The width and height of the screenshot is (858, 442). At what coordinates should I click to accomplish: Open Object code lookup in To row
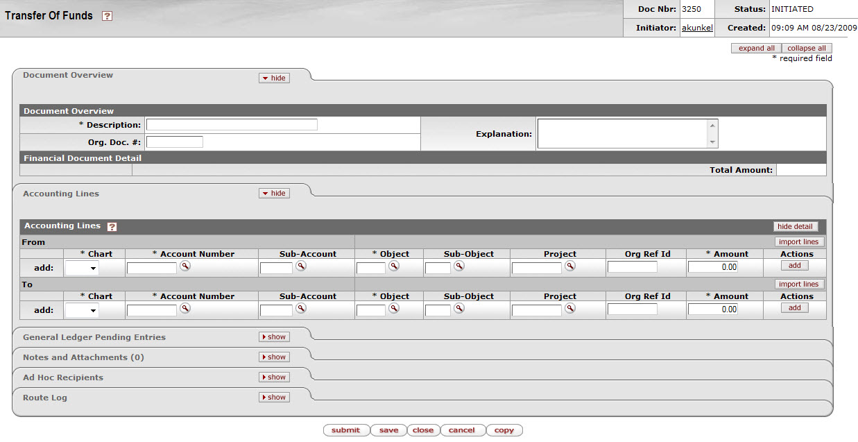pos(393,309)
